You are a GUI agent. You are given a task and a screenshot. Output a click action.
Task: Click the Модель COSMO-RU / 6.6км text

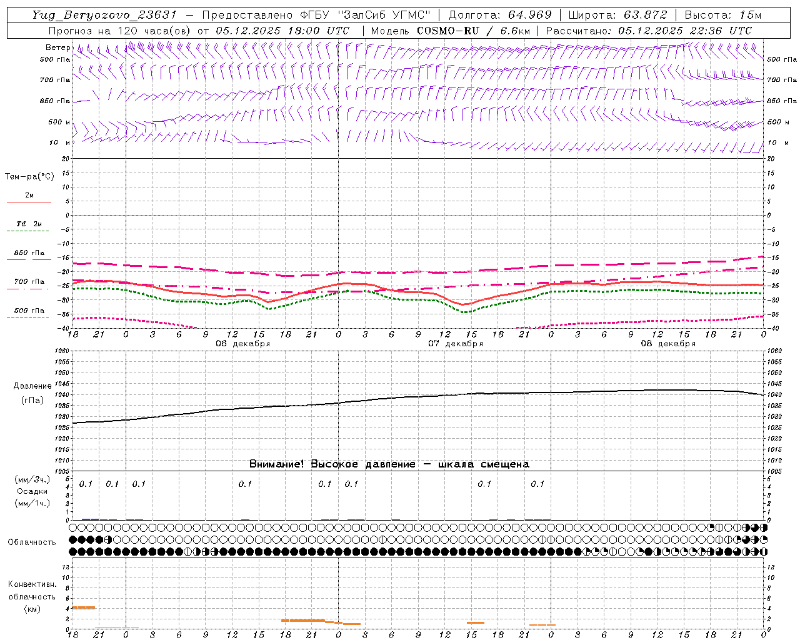click(x=451, y=31)
